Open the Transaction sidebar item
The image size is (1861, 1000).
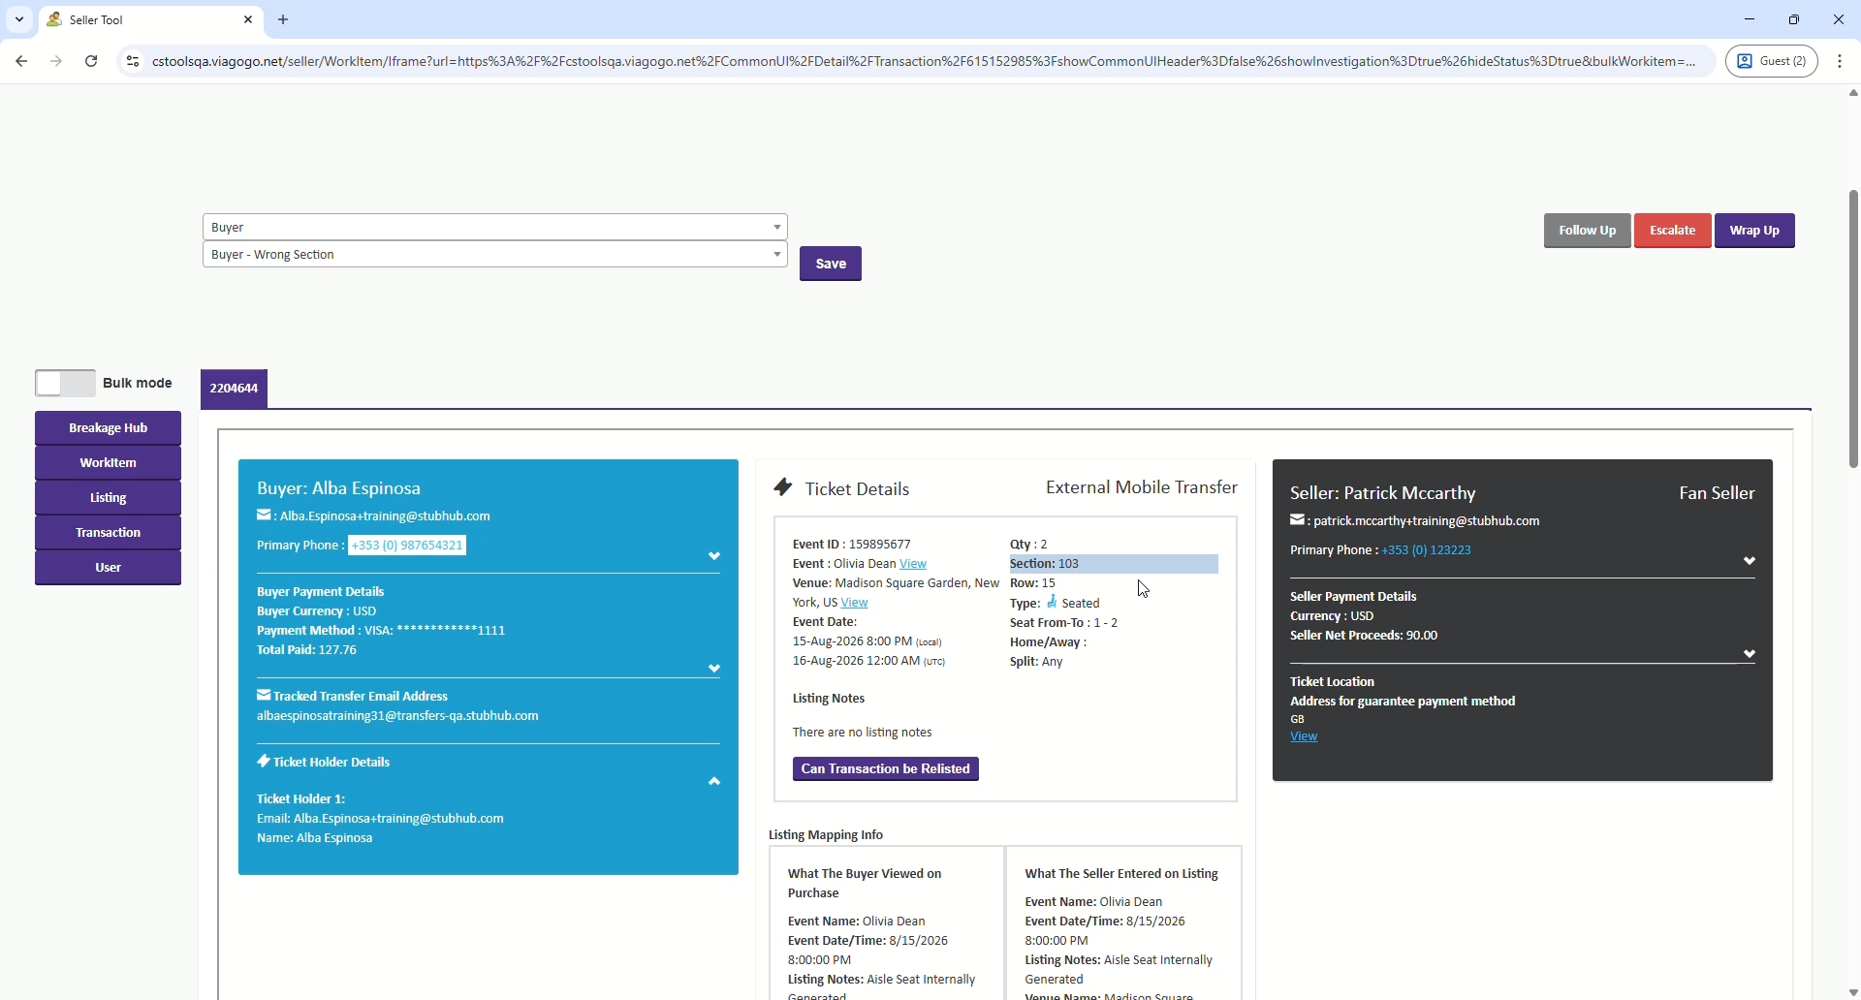pyautogui.click(x=108, y=533)
